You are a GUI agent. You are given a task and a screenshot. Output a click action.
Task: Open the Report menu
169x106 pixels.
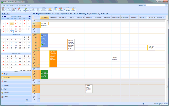(12, 5)
